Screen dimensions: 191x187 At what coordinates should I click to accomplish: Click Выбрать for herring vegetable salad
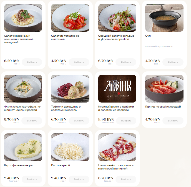tap(126, 62)
